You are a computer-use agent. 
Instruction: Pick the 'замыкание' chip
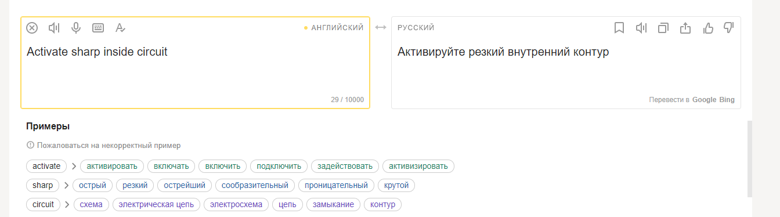point(333,204)
